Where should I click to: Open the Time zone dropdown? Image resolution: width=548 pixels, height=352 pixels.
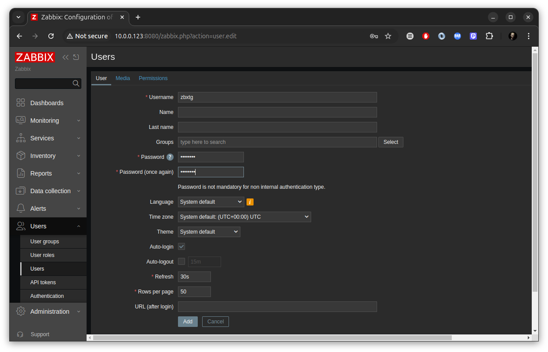244,216
